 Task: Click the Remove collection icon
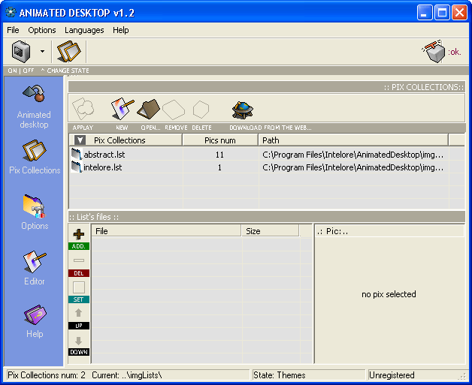(174, 110)
